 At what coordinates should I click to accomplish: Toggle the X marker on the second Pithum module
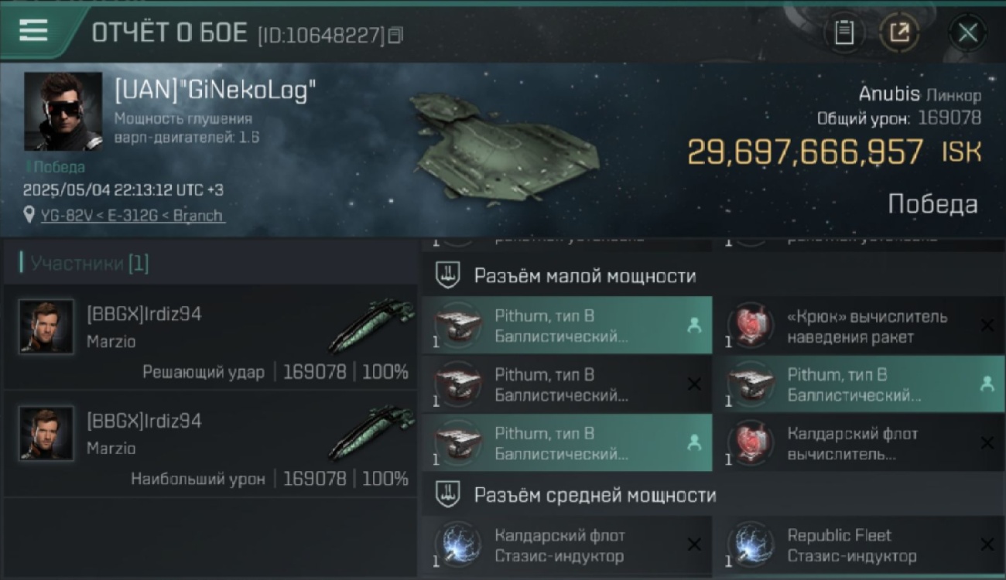(694, 384)
